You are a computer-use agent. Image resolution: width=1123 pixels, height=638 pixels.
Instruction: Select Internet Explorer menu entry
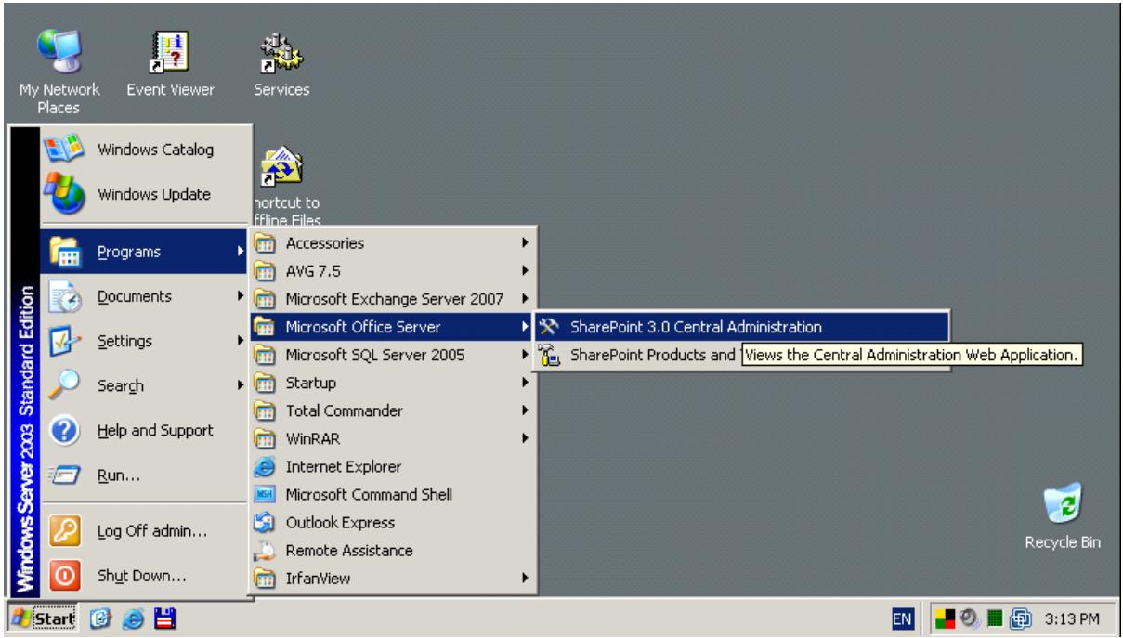point(393,467)
